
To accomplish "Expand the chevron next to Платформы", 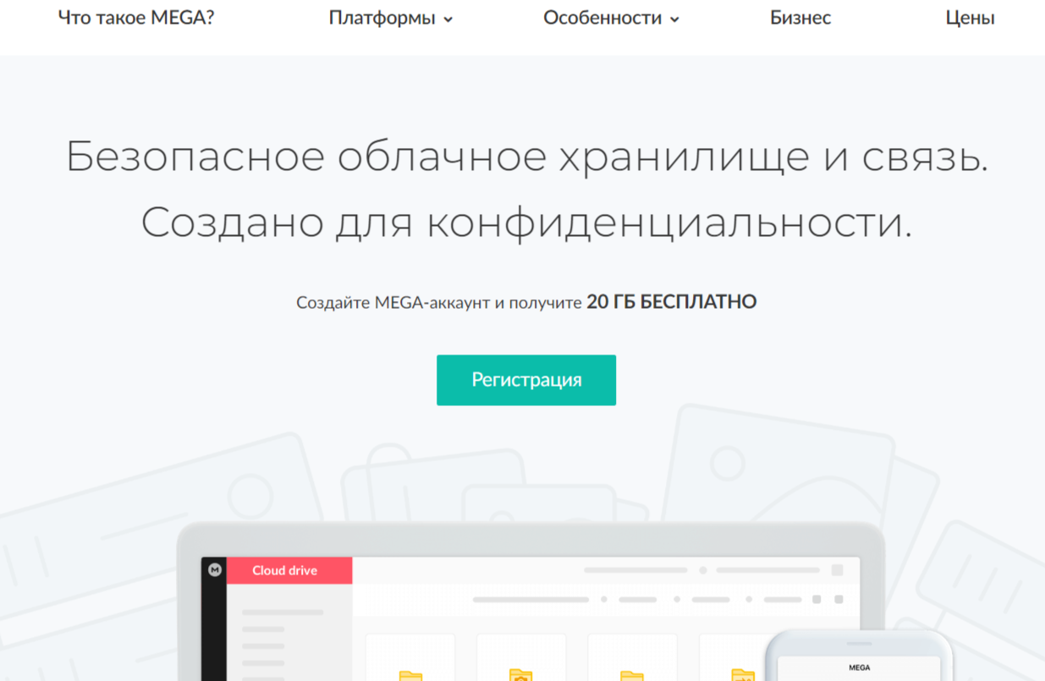I will pos(448,19).
